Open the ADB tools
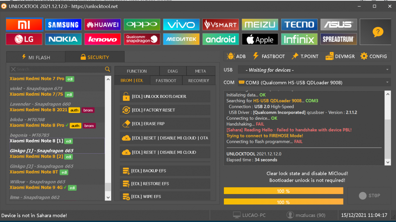This screenshot has width=396, height=222. coord(236,56)
